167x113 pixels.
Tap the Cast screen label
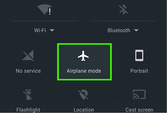click(x=139, y=110)
